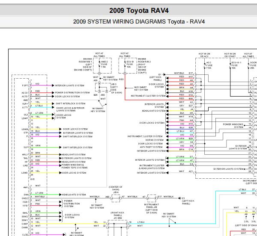Select the HORNS SYSTEM label
The image size is (257, 236).
tap(154, 140)
